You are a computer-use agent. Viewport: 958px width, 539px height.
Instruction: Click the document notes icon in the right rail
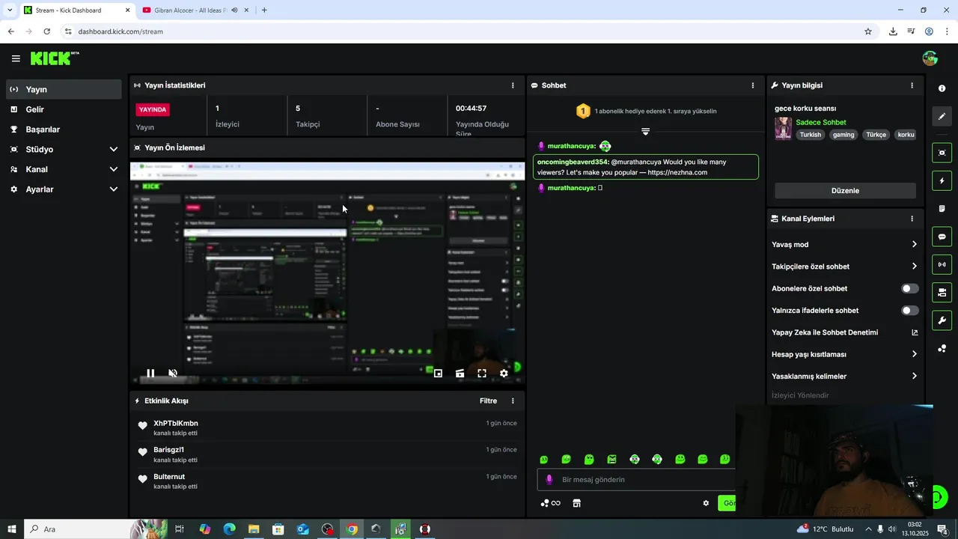[942, 209]
